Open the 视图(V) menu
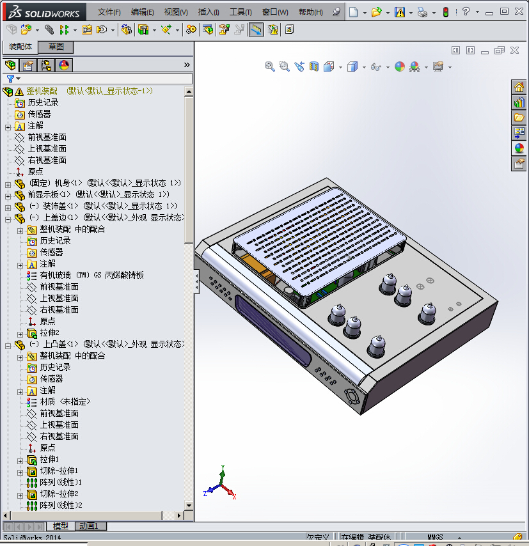 coord(176,12)
